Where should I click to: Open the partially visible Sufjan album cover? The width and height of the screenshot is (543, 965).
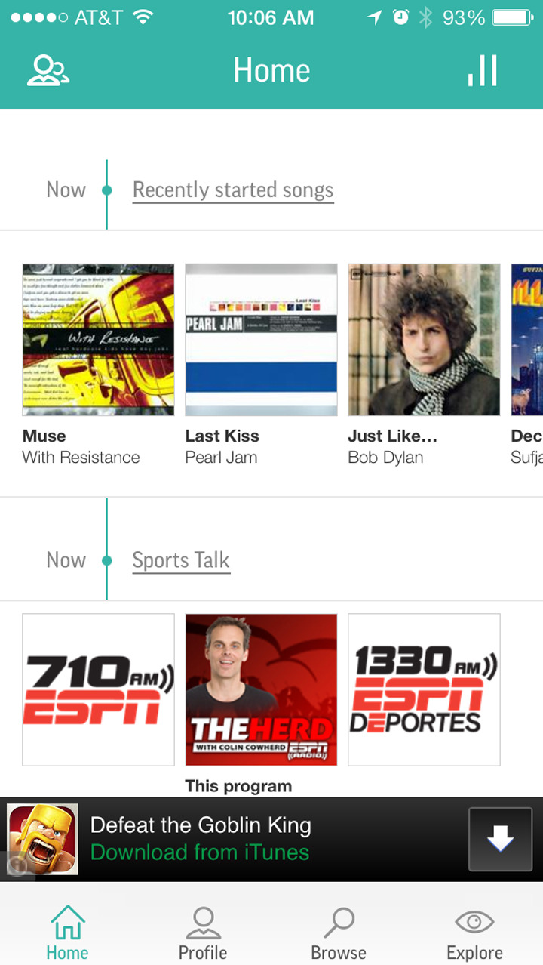(x=526, y=340)
